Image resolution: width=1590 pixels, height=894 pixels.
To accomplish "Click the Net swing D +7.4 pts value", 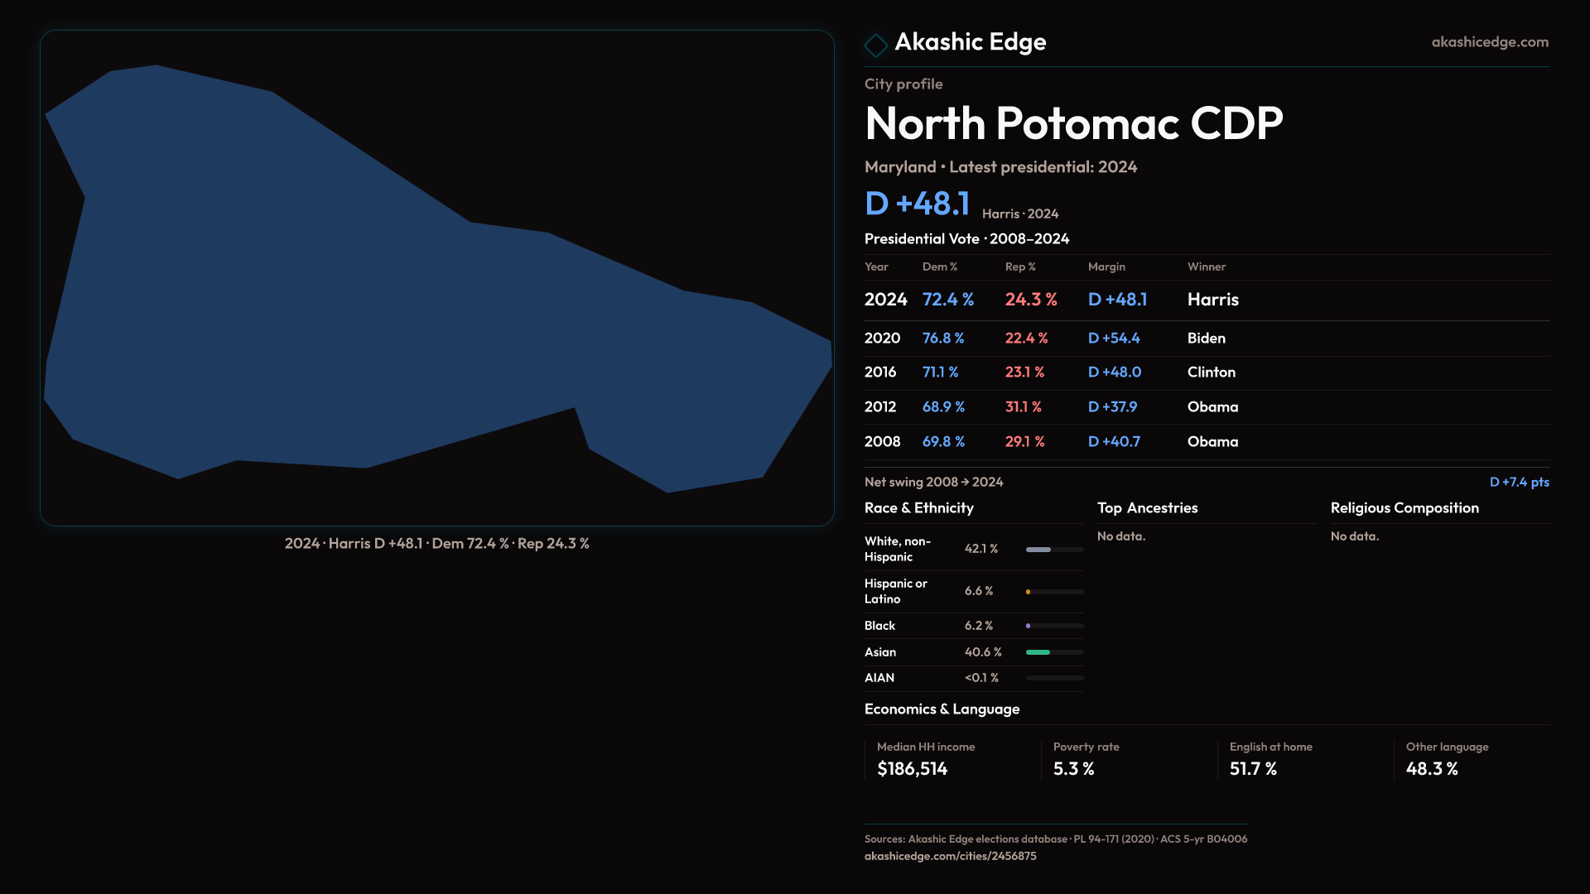I will coord(1519,482).
